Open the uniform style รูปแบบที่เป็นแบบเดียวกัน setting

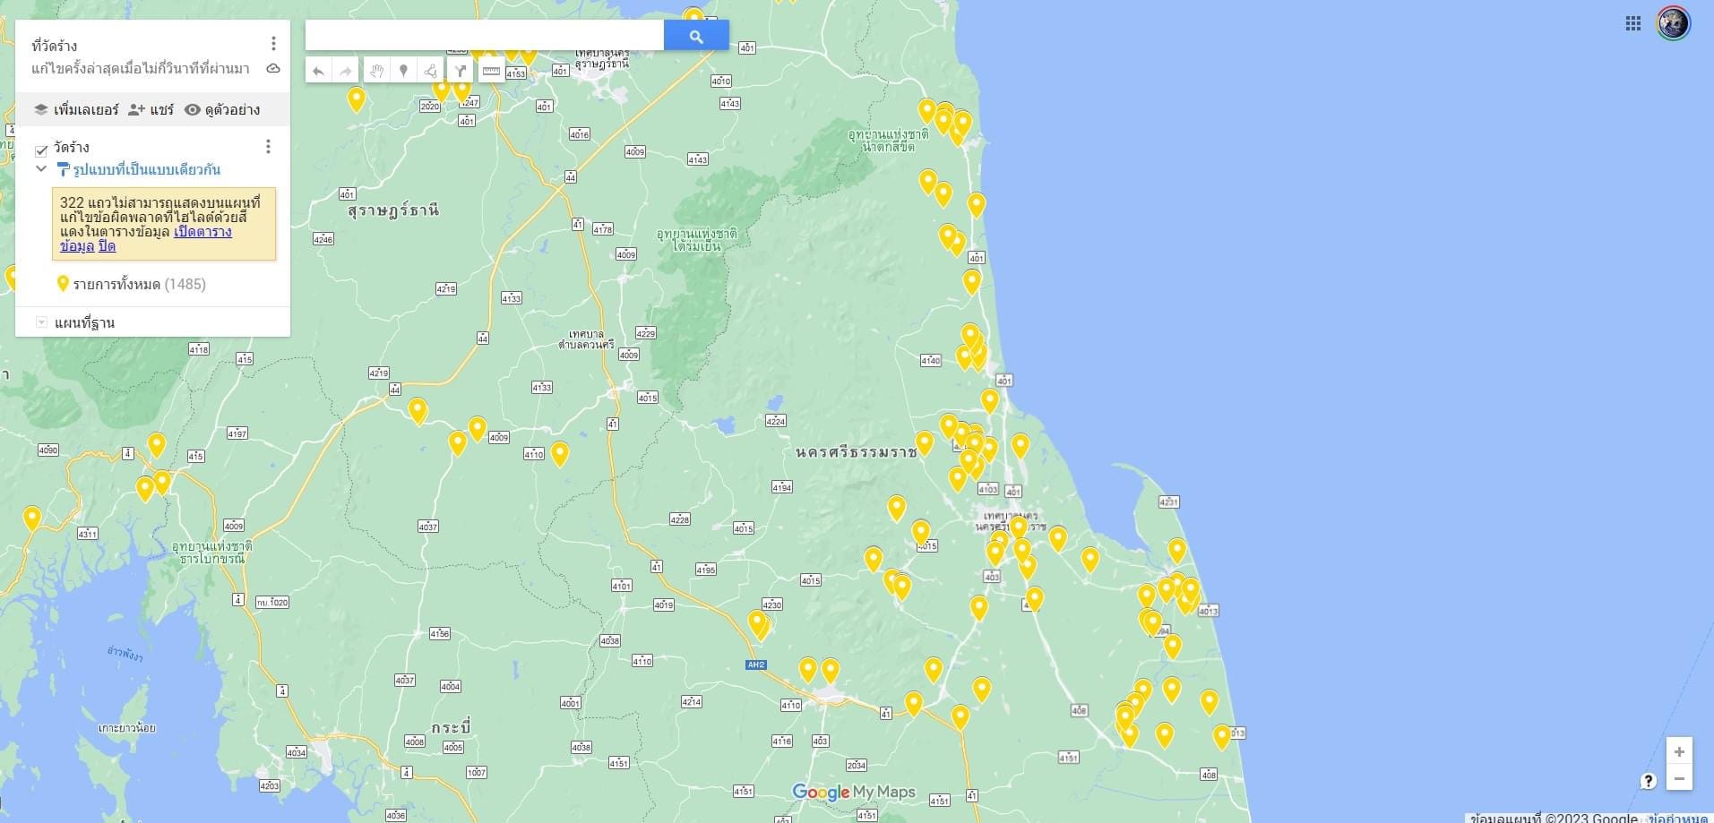(x=146, y=169)
